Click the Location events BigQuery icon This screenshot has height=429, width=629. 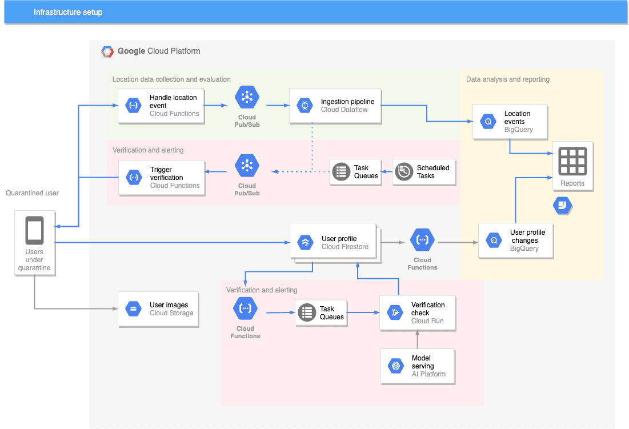[x=488, y=122]
